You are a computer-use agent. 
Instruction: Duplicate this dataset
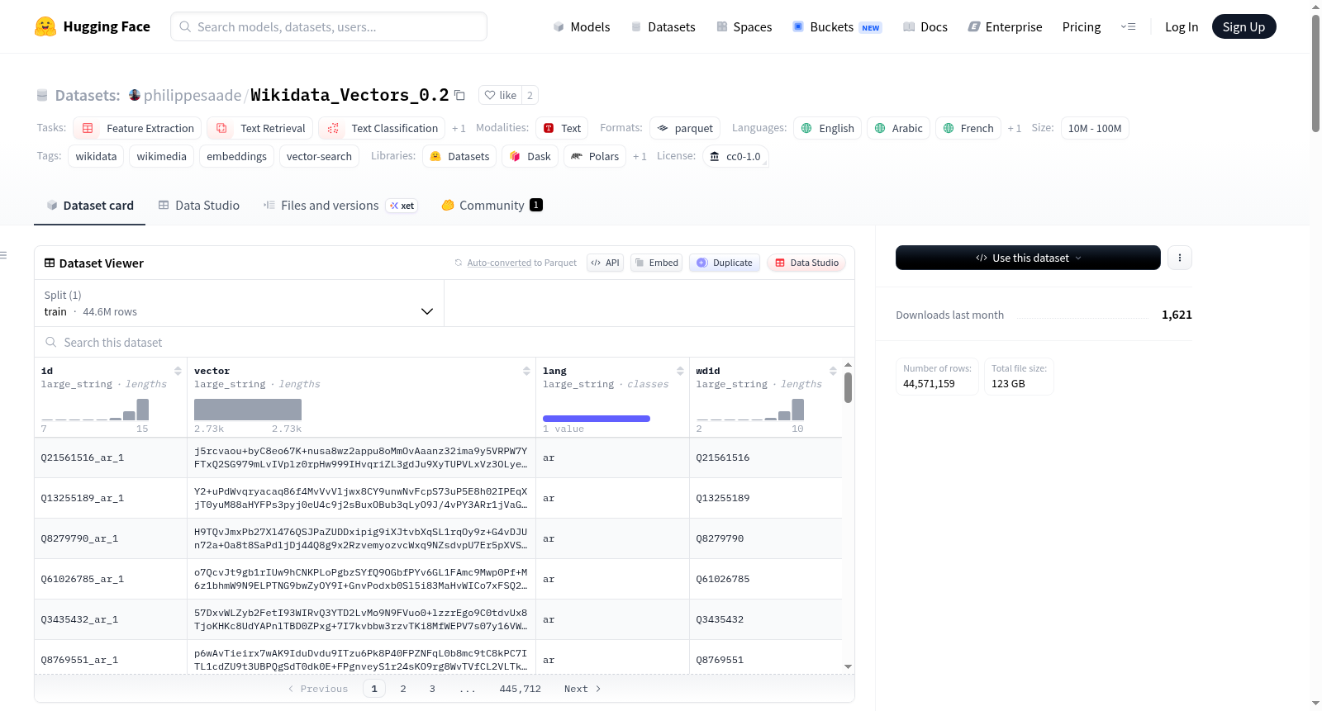click(x=725, y=263)
